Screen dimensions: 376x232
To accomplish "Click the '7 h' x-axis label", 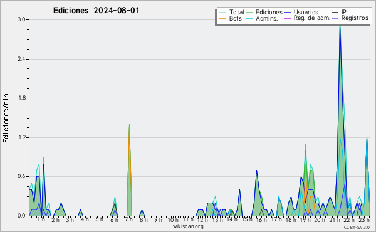I will (x=128, y=219).
